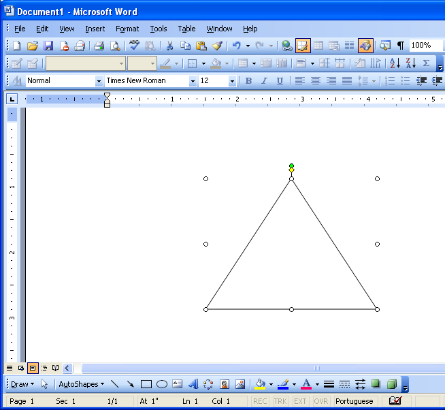Expand the Undo history dropdown arrow
This screenshot has height=410, width=445.
point(248,46)
